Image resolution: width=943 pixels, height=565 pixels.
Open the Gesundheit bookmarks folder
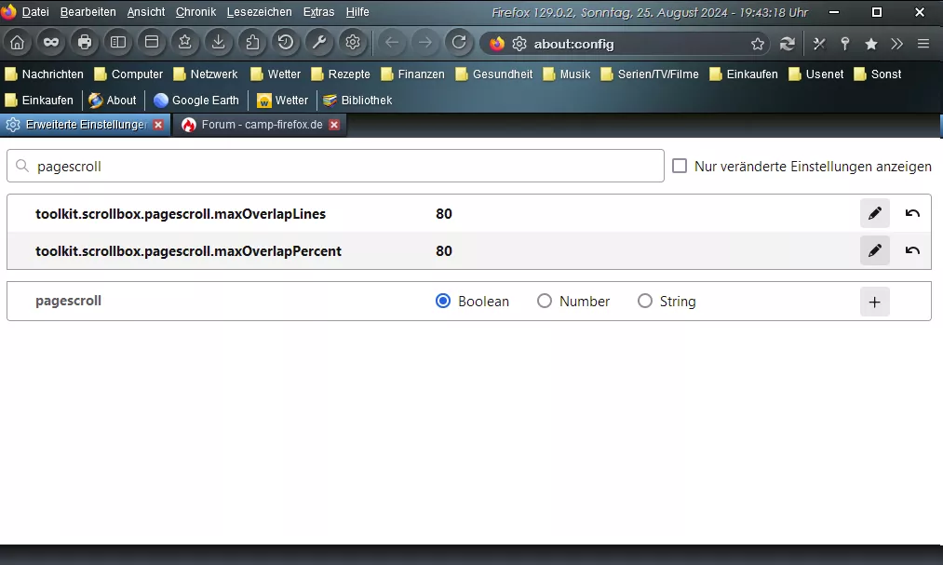click(x=494, y=74)
